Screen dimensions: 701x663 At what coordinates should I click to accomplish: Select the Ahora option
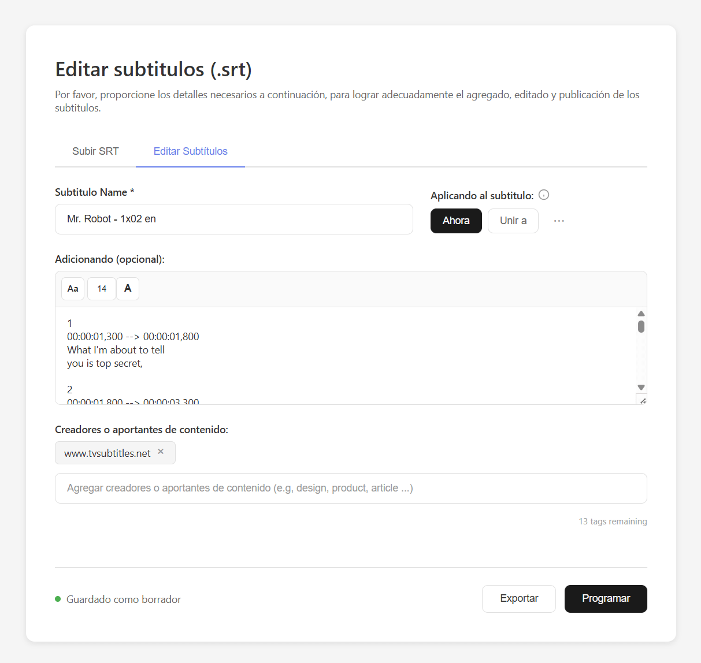[456, 221]
